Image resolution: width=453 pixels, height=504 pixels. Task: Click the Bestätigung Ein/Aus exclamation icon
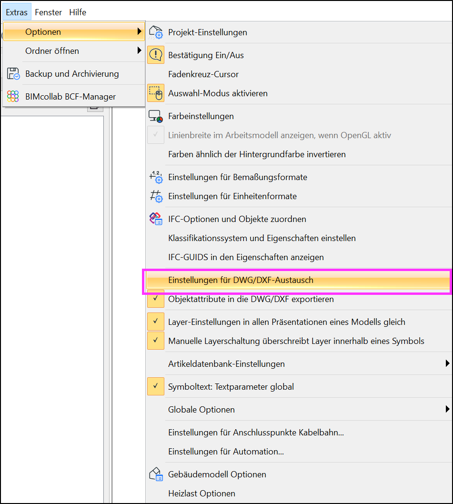point(156,55)
